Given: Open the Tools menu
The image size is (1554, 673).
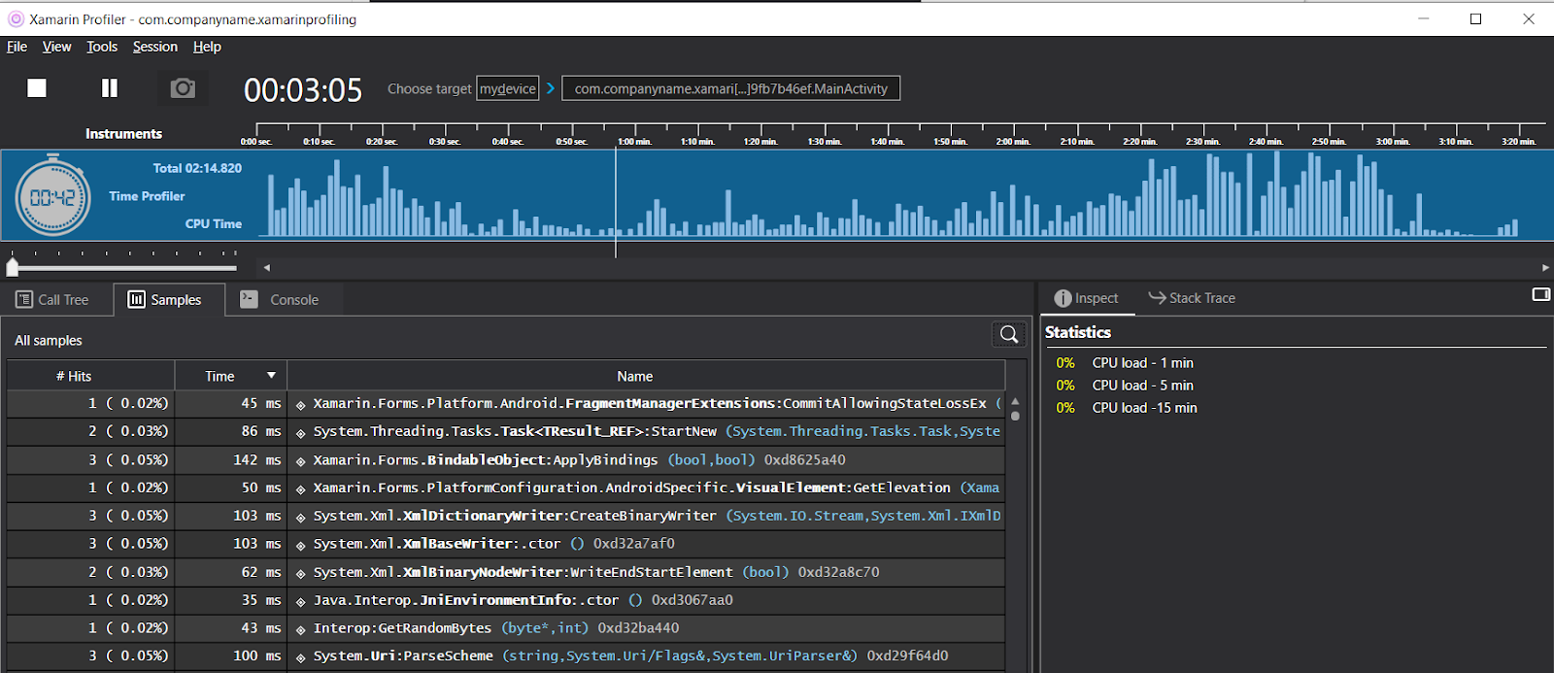Looking at the screenshot, I should click(x=102, y=47).
